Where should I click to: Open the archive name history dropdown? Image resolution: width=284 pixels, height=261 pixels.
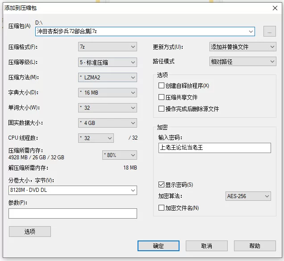251,32
